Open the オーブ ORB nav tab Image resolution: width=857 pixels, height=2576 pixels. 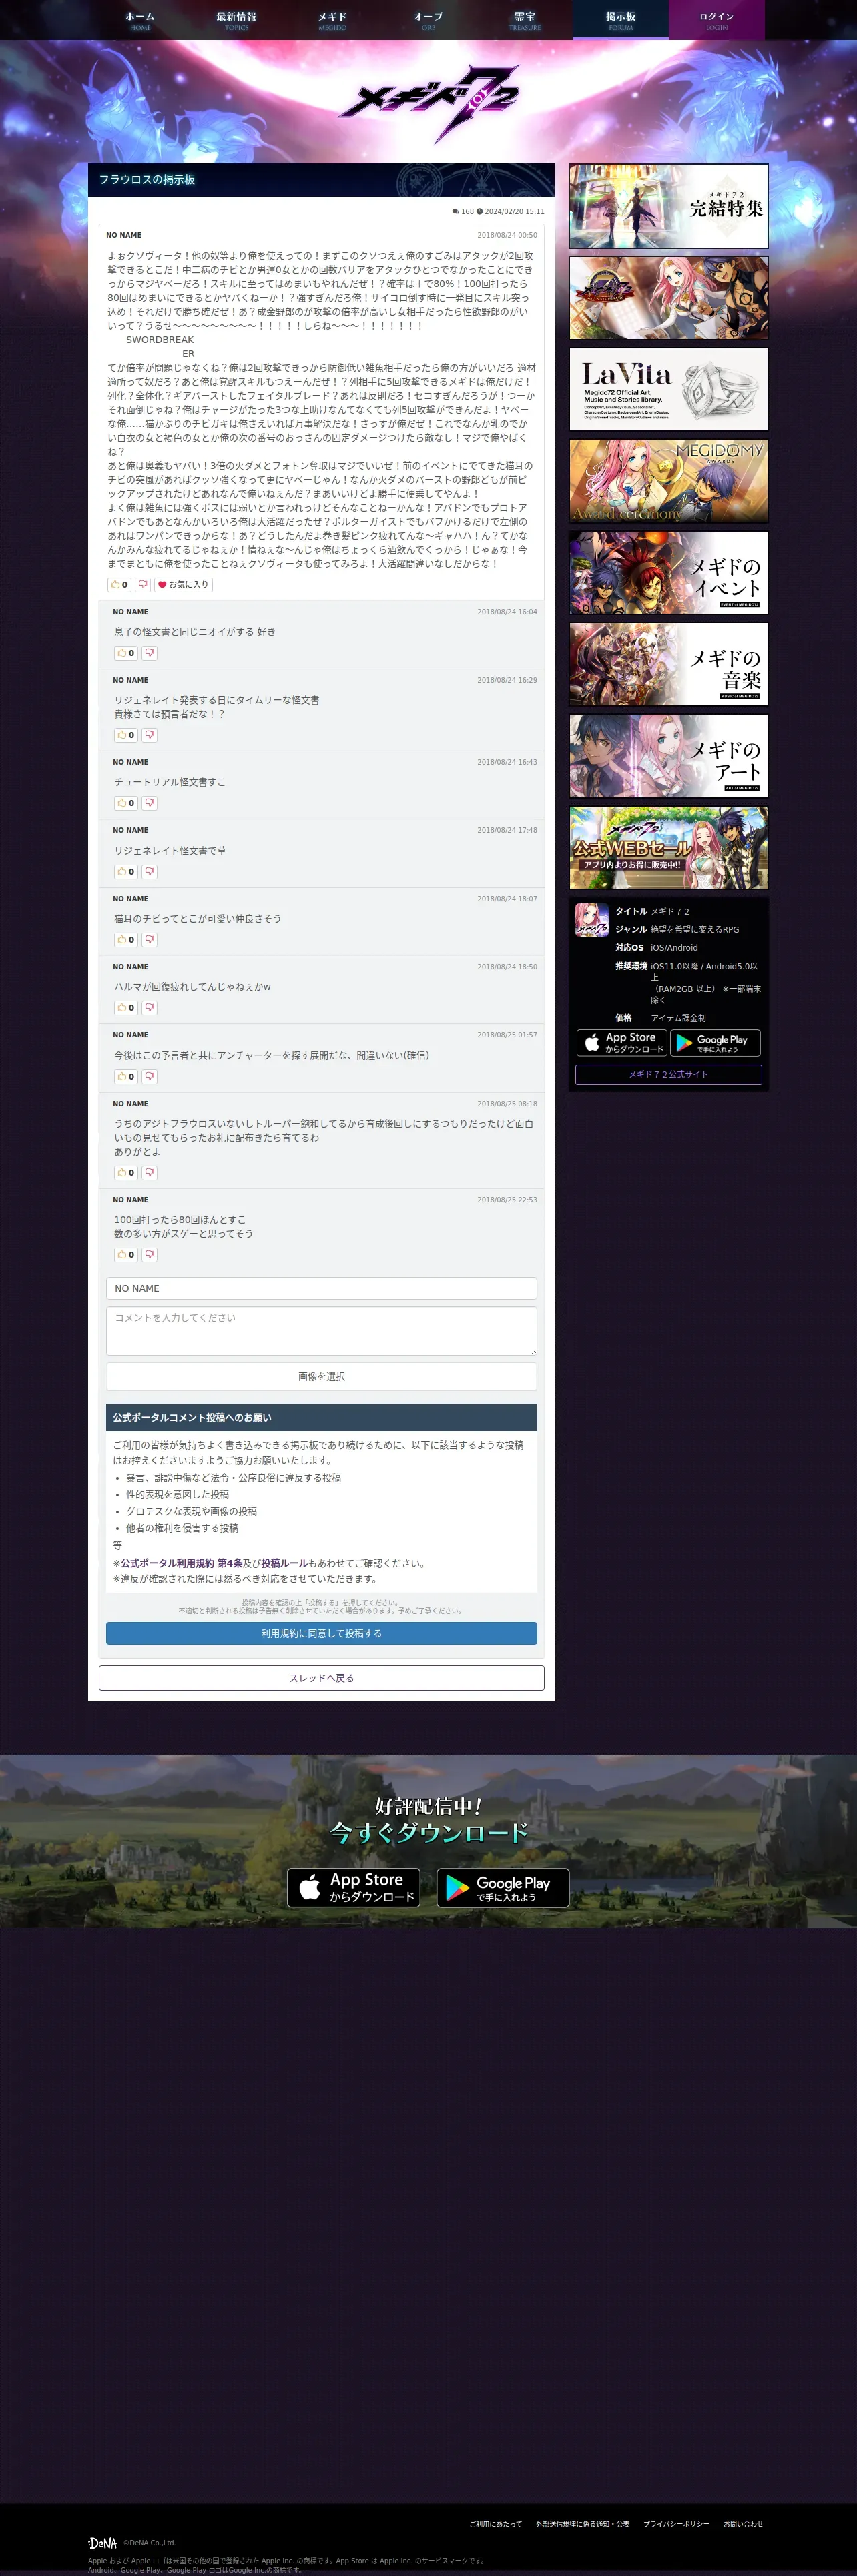428,20
